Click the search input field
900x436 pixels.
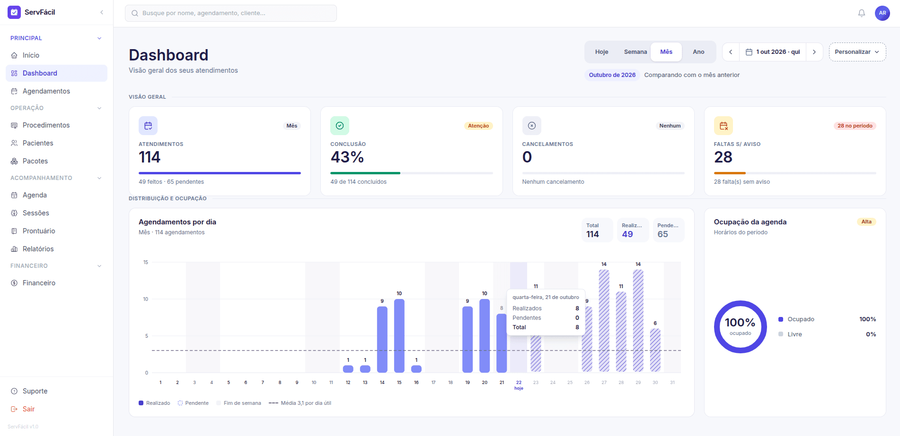coord(231,13)
